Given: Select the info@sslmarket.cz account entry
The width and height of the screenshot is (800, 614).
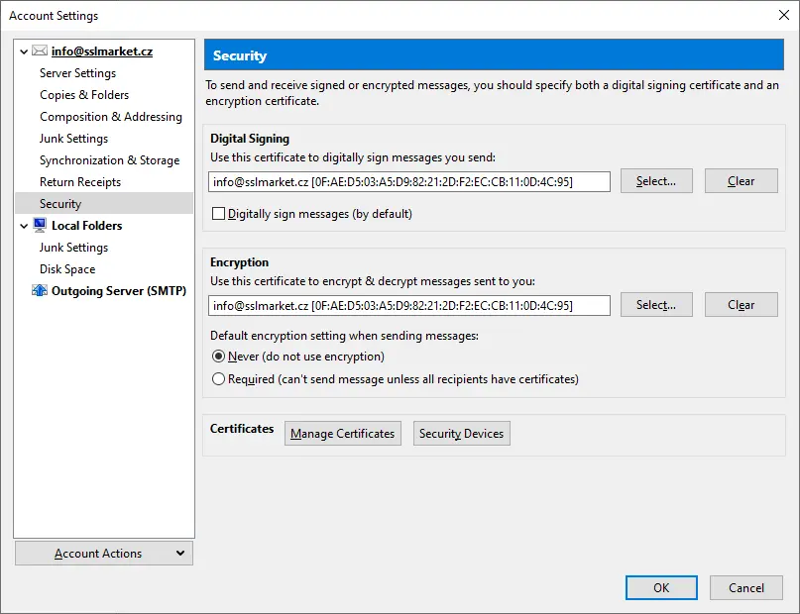Looking at the screenshot, I should coord(101,51).
